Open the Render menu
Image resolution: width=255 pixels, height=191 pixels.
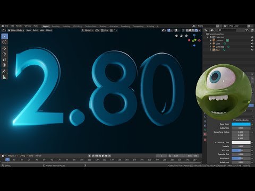(19, 26)
